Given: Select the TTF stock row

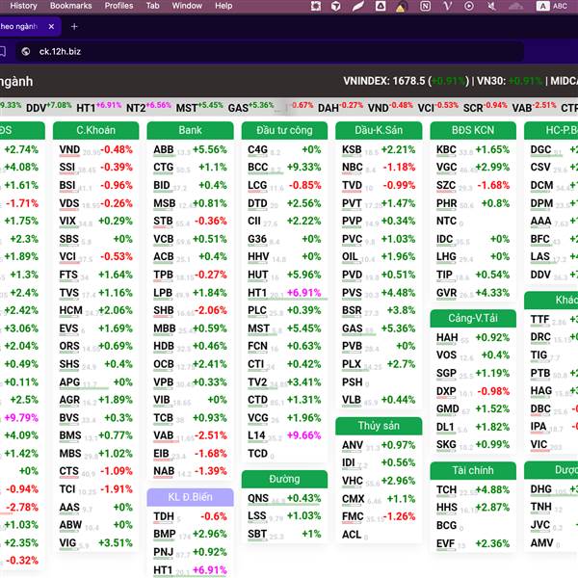Looking at the screenshot, I should coord(553,320).
